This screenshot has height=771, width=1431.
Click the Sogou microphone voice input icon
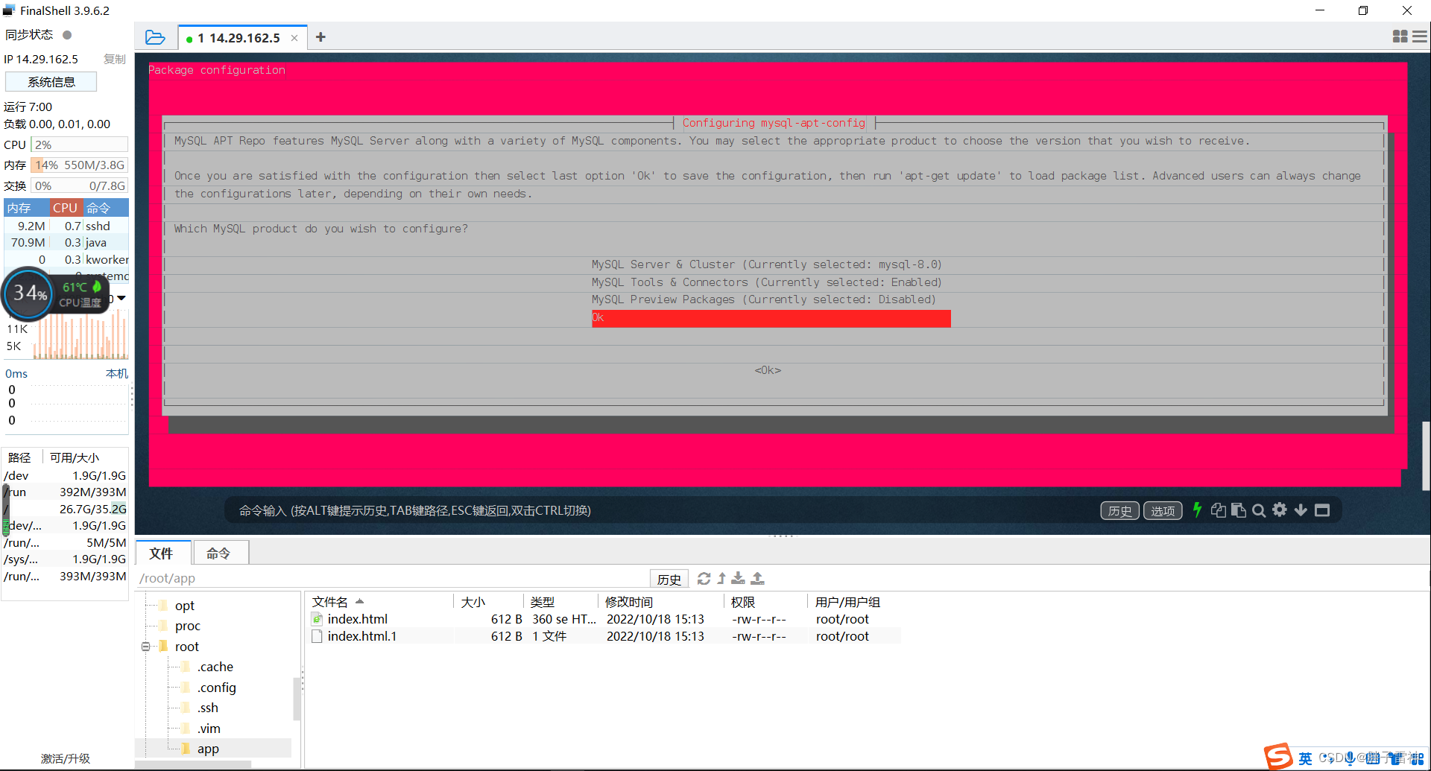click(x=1350, y=758)
